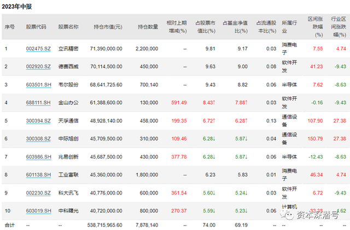The height and width of the screenshot is (230, 350).
Task: Click holding value 71,390,000.00
Action: click(x=106, y=49)
